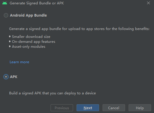
Task: Select the APK radio button
Action: [x=6, y=77]
